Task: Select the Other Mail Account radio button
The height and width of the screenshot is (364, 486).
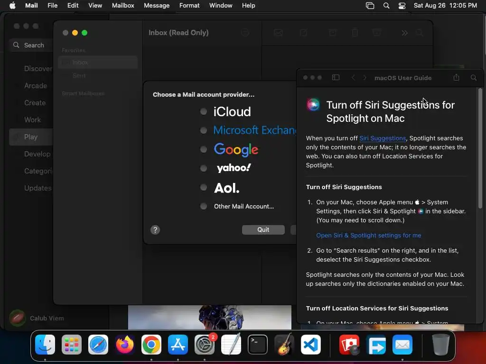Action: [x=203, y=206]
